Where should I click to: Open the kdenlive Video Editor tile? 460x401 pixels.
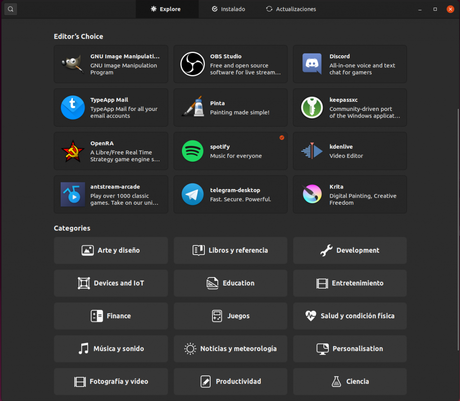(349, 151)
